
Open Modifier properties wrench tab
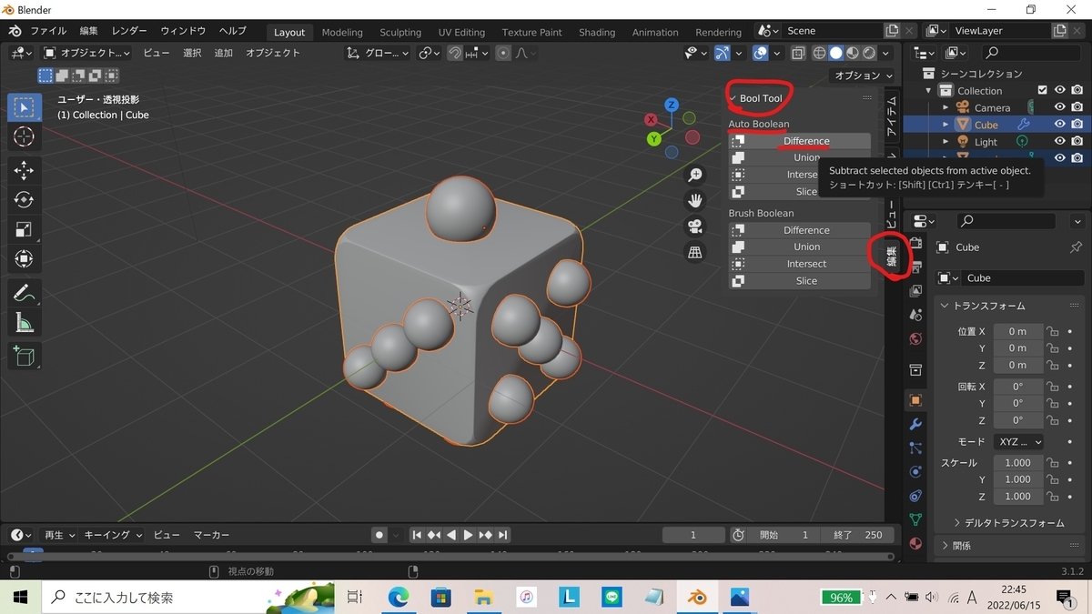915,425
